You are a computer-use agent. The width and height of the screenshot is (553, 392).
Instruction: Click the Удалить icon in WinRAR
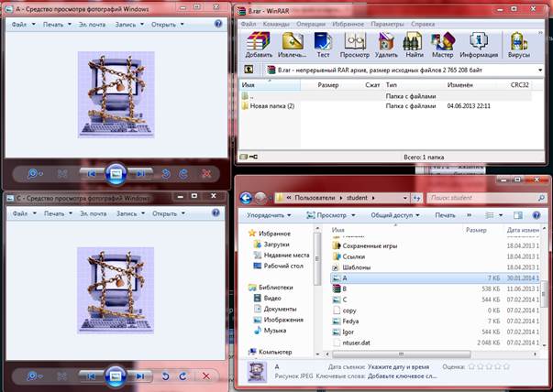pos(386,45)
